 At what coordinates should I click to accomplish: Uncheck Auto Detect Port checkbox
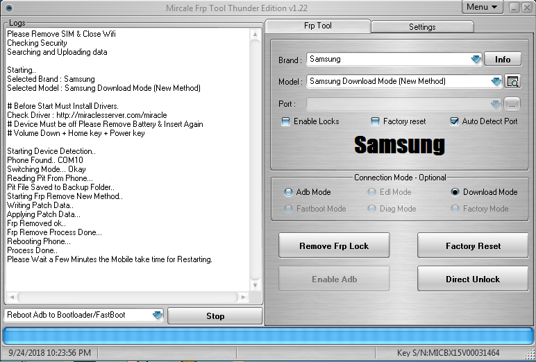(454, 121)
